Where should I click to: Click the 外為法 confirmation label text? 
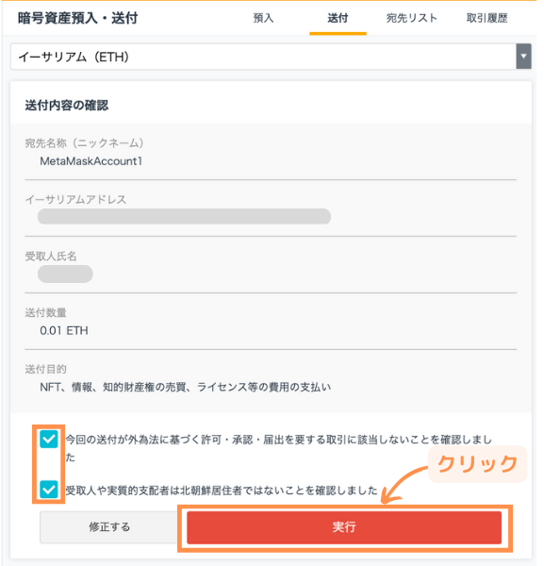[278, 448]
